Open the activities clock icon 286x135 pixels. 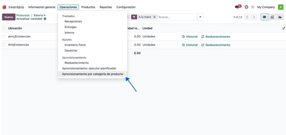tap(246, 7)
